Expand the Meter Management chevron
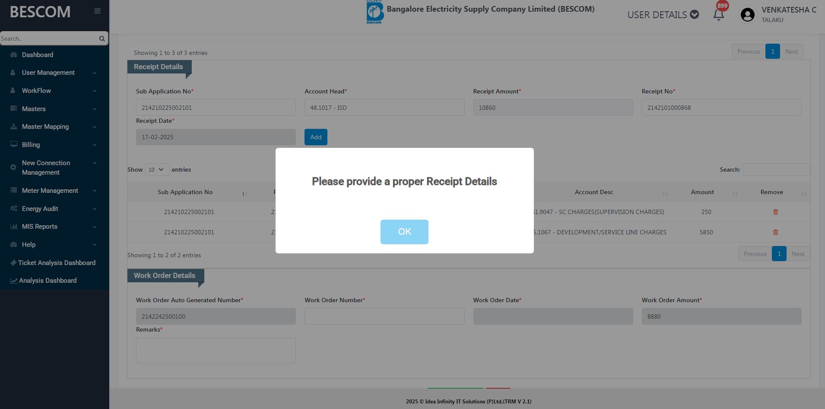The image size is (825, 409). tap(95, 191)
